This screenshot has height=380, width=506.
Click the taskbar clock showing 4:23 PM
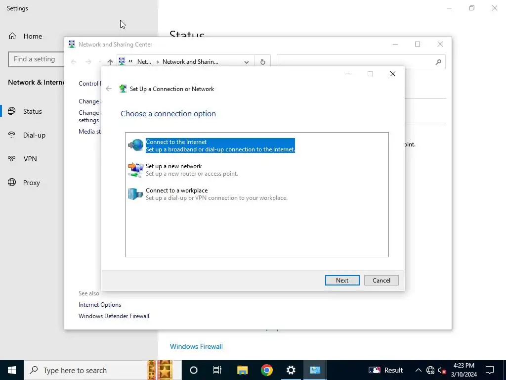[464, 370]
